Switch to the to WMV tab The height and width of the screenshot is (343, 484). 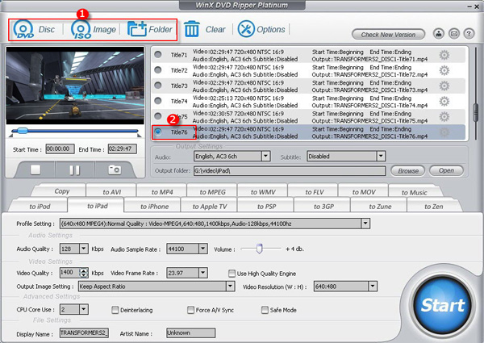[x=263, y=192]
